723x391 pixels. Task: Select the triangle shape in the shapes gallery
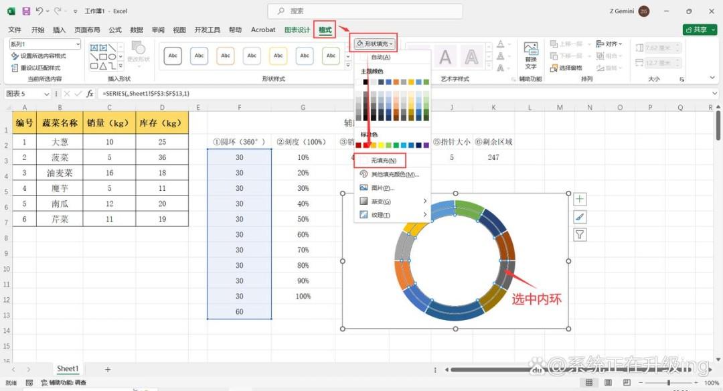point(103,66)
